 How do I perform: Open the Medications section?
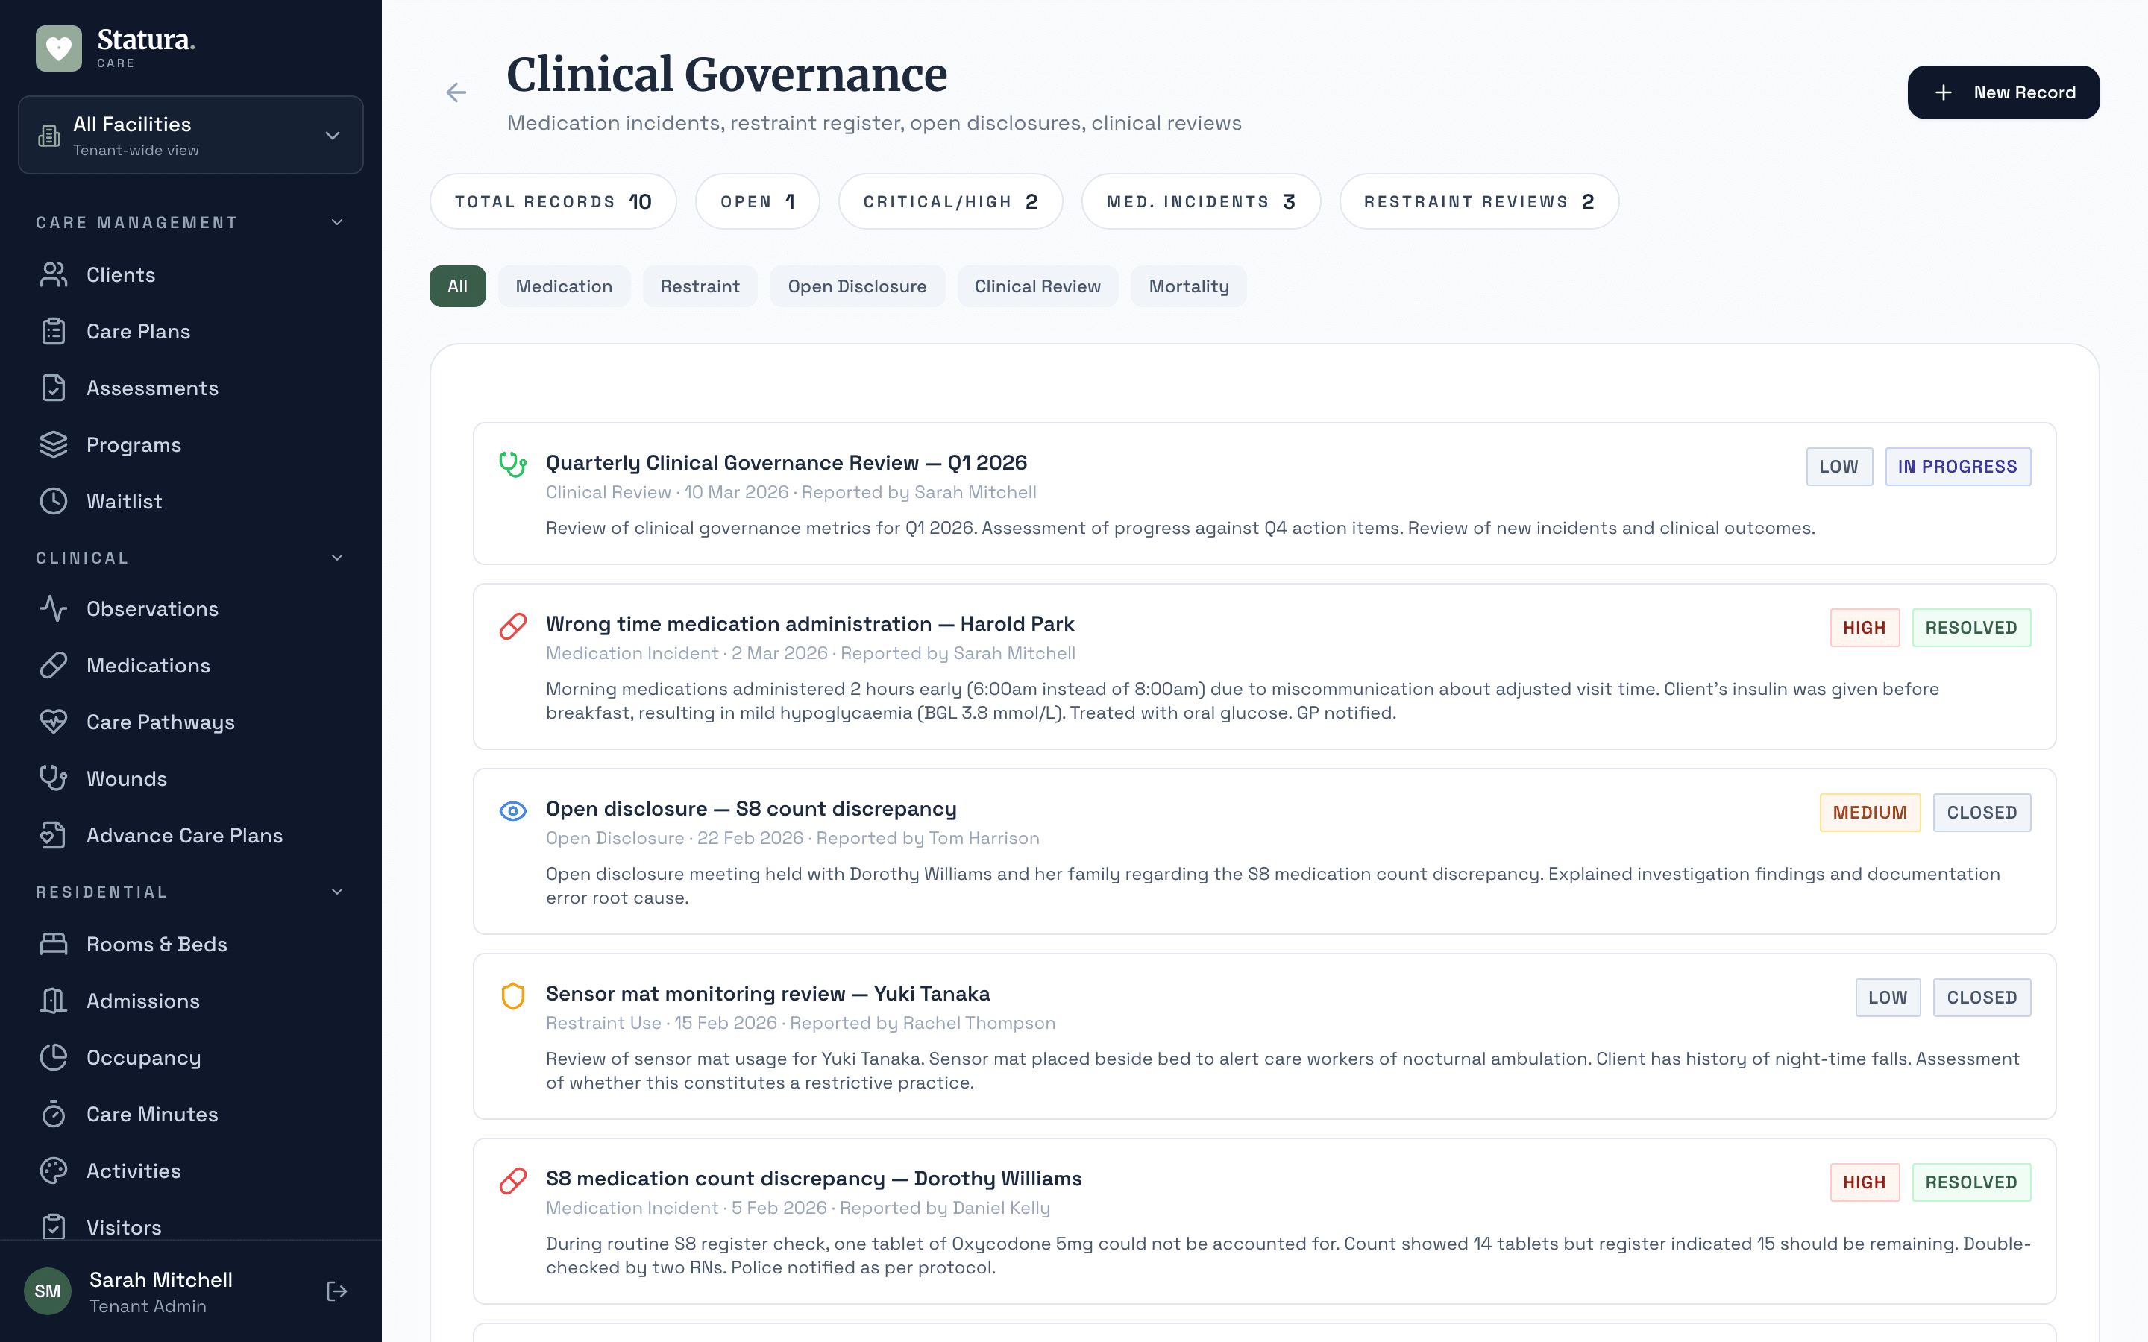point(148,665)
